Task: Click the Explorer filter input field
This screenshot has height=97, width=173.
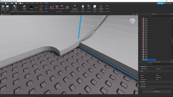Action: 155,16
